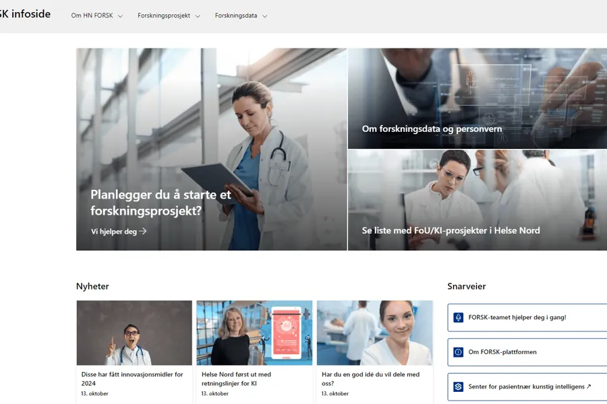Click the Senter for pasientnær KI logo icon
Screen dimensions: 607x404
click(x=459, y=387)
